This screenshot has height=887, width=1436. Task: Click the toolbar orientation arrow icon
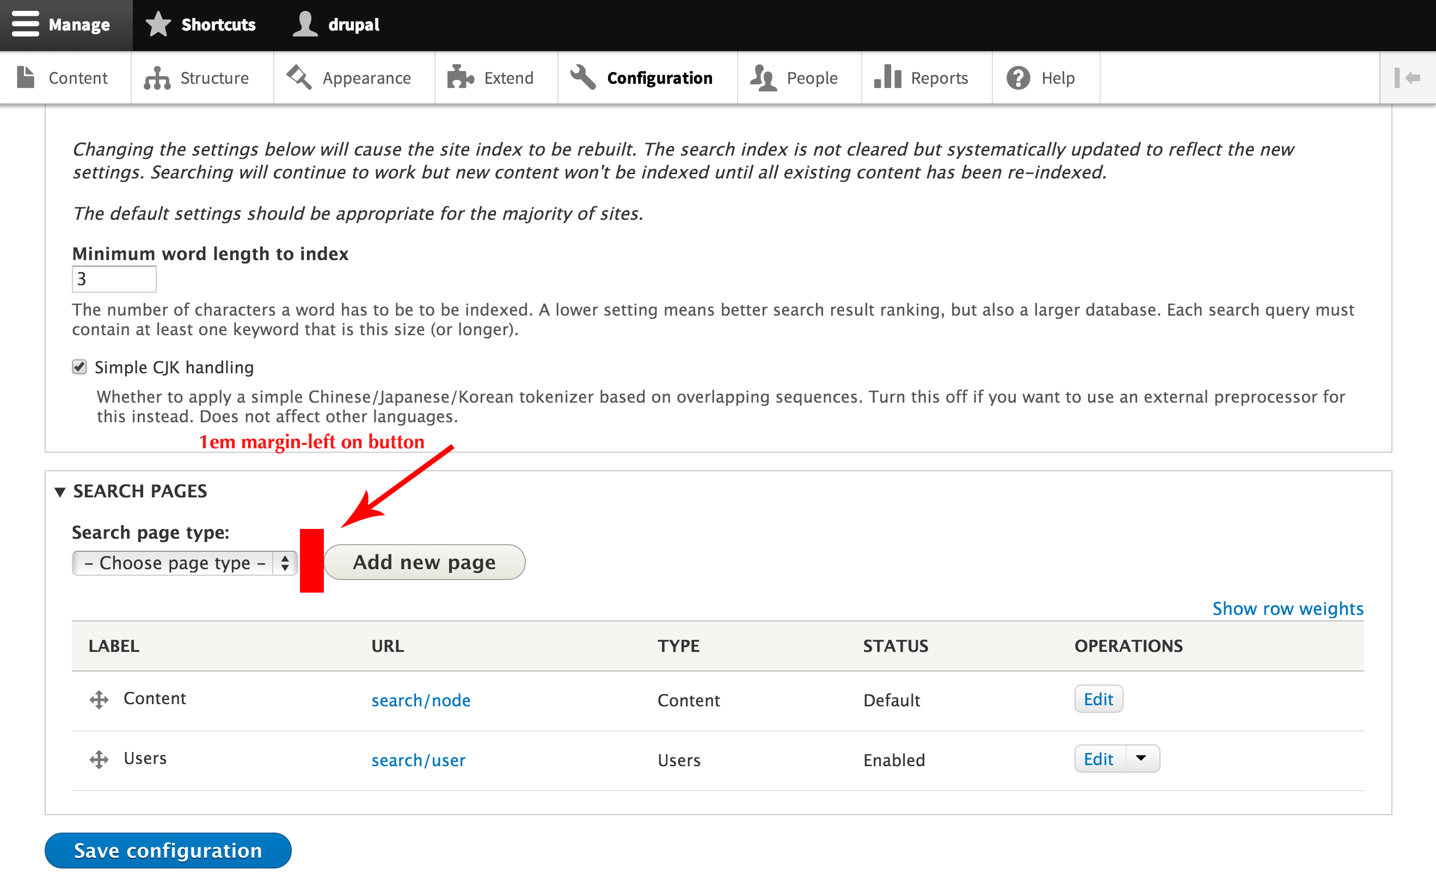click(1407, 77)
